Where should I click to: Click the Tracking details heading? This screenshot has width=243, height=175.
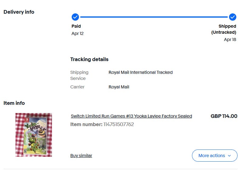pos(89,59)
